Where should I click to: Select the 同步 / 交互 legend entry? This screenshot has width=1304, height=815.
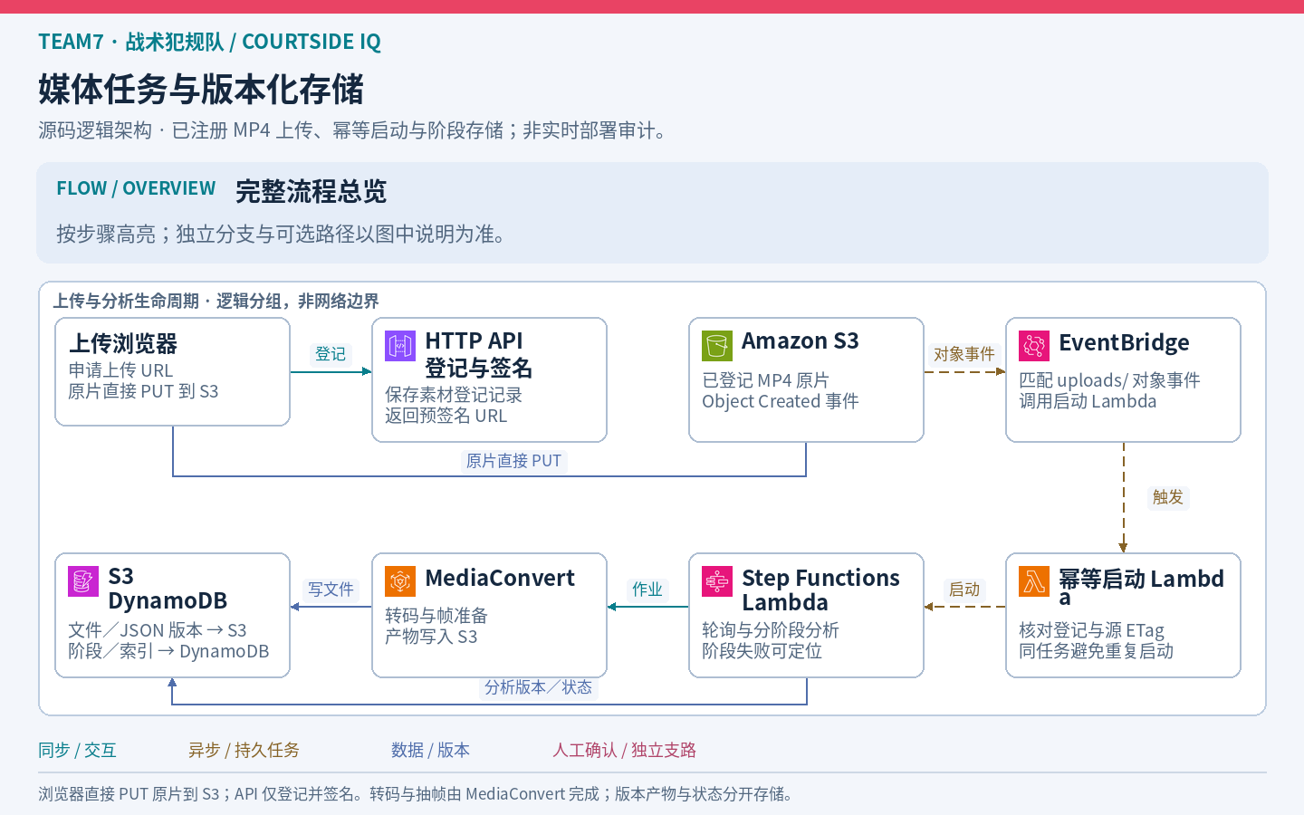pos(77,750)
